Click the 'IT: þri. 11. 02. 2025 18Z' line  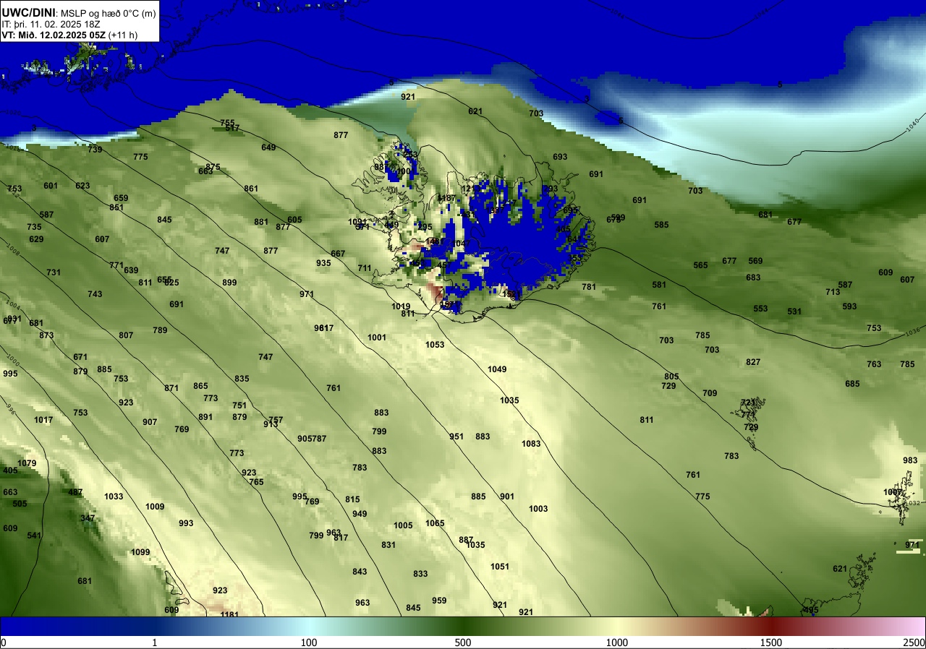pyautogui.click(x=51, y=24)
